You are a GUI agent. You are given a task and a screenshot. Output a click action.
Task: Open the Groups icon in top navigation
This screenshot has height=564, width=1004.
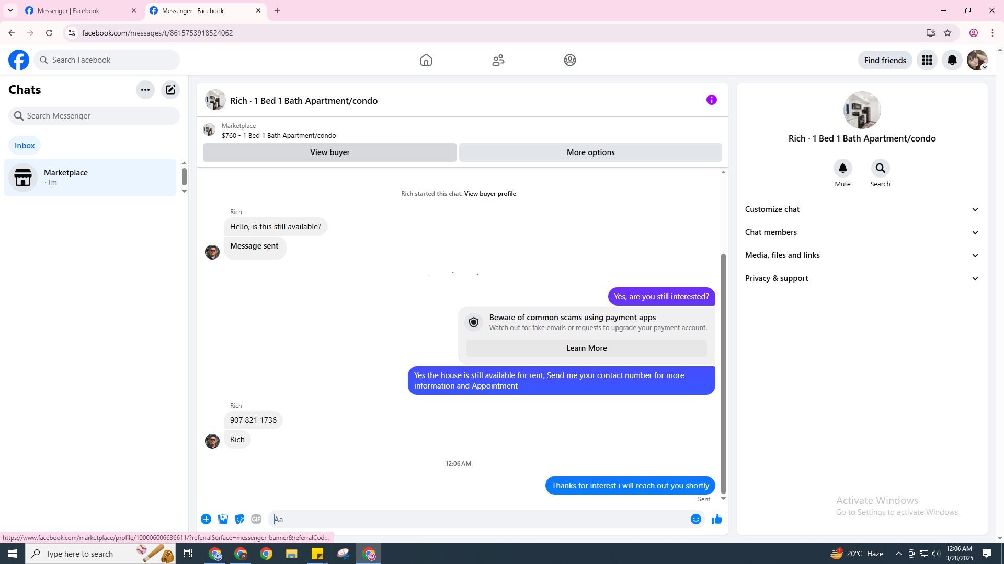tap(570, 60)
